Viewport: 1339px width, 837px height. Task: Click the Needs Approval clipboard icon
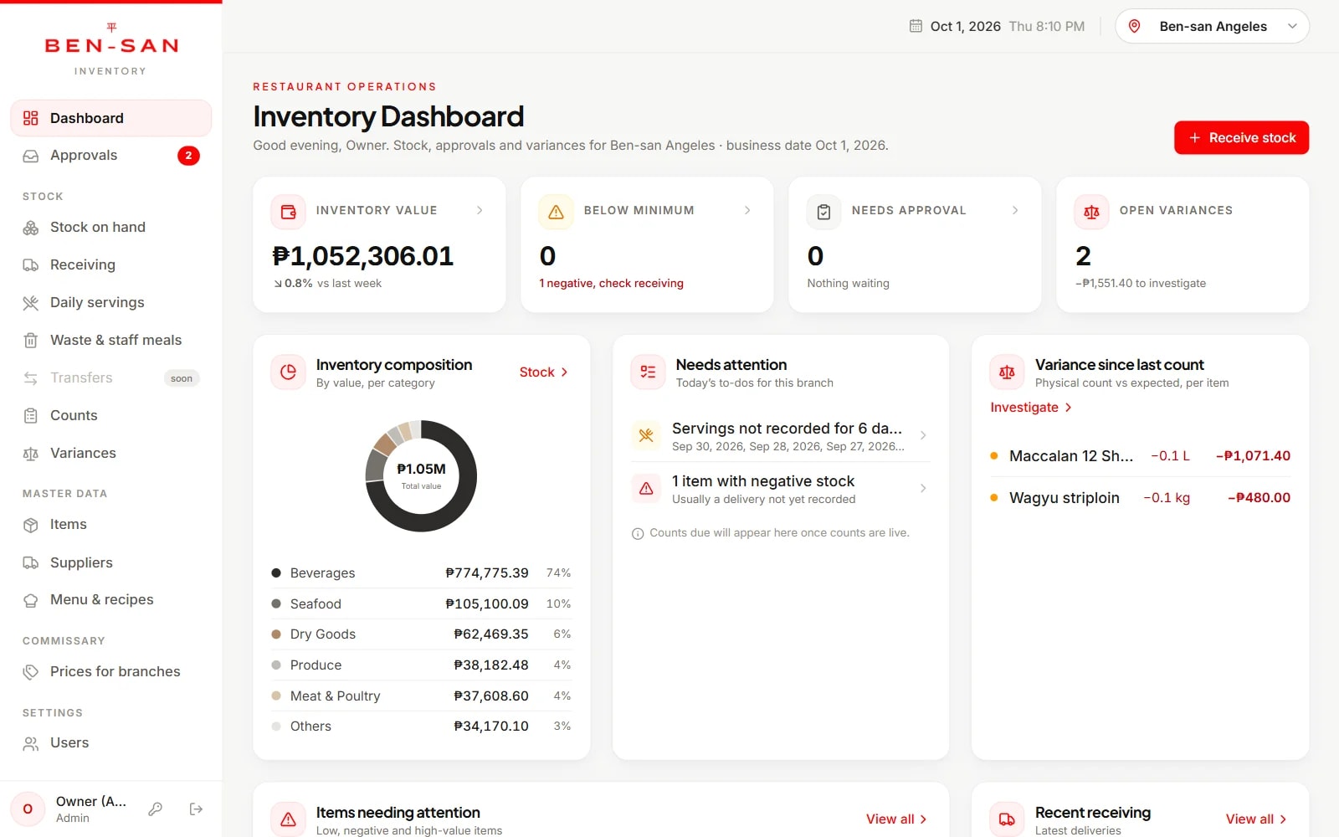point(823,212)
